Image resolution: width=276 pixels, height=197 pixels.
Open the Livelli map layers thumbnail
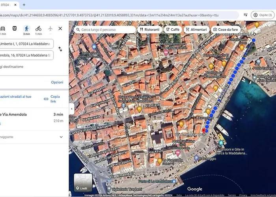click(x=83, y=183)
